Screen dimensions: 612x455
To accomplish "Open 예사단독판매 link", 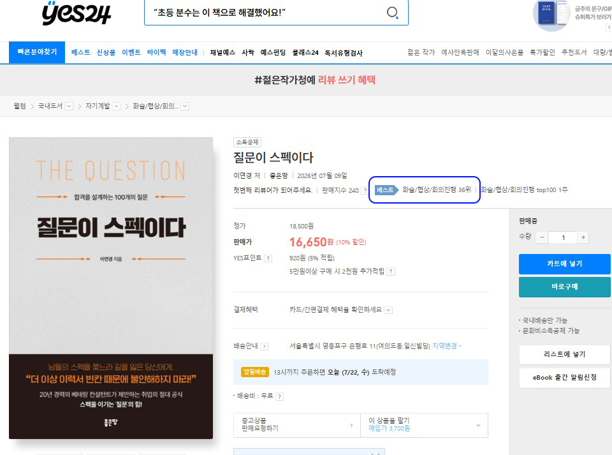I will (460, 52).
